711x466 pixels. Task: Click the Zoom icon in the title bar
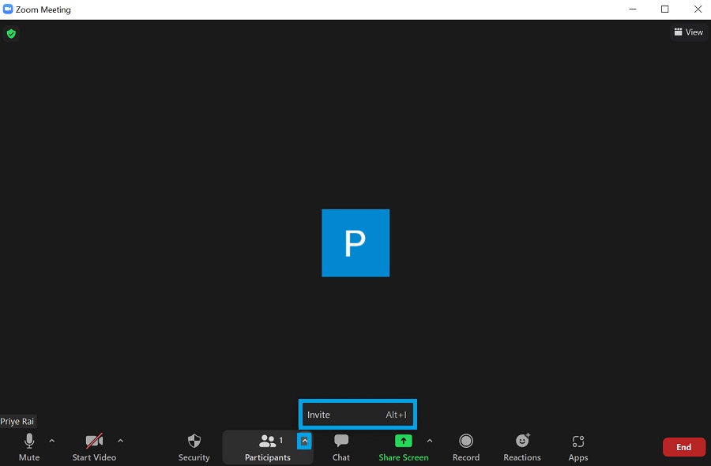(9, 9)
